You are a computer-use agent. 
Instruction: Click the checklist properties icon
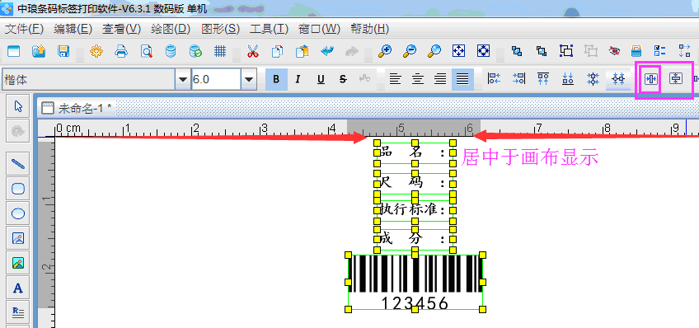pos(659,52)
